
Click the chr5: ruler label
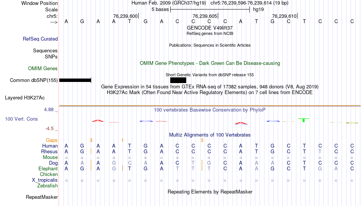tap(52, 16)
